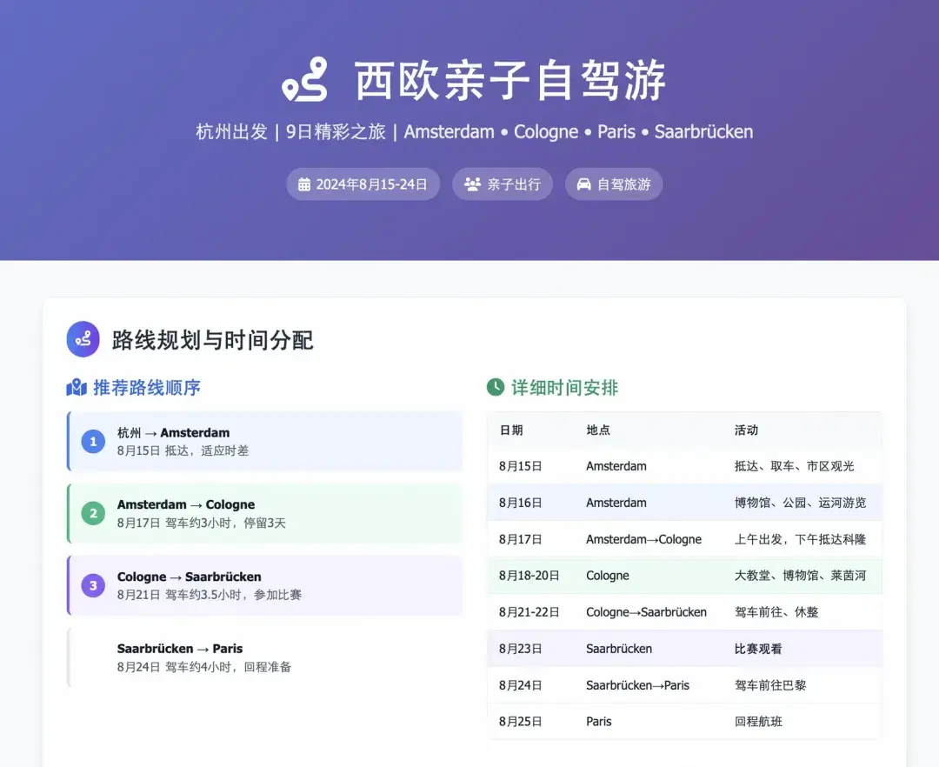Open the 杭州 → Amsterdam route card
The image size is (939, 767).
coord(264,442)
